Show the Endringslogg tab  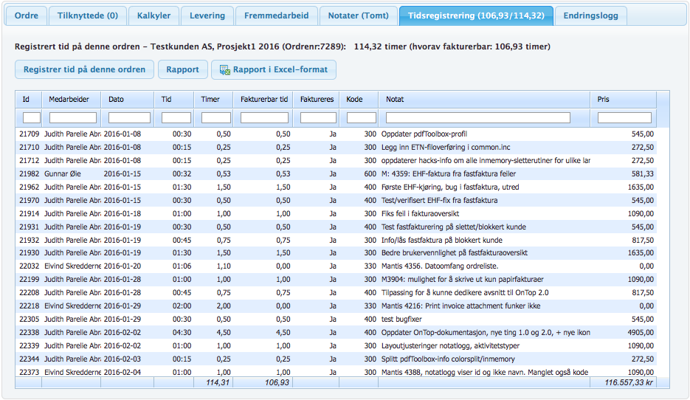(x=590, y=15)
